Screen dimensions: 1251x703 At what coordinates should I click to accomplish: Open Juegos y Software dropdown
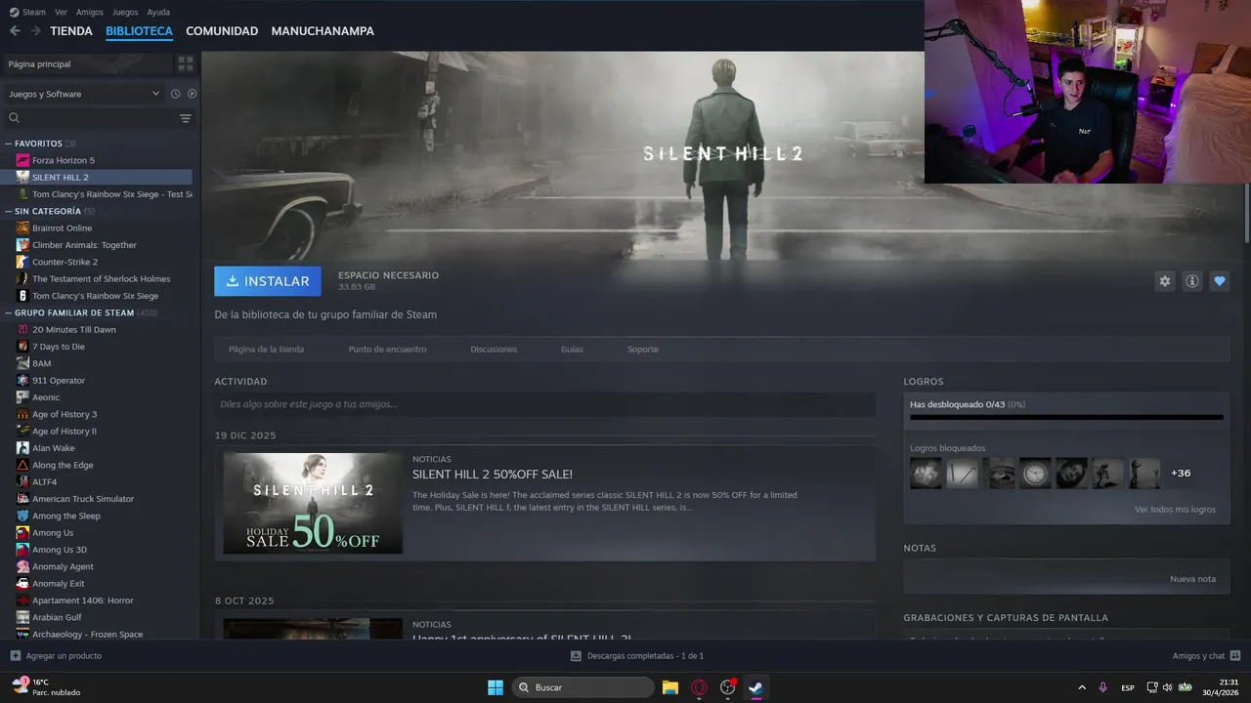(84, 94)
